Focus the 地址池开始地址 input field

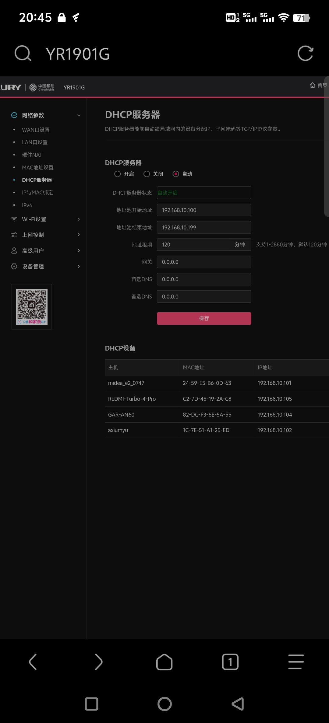(x=204, y=210)
